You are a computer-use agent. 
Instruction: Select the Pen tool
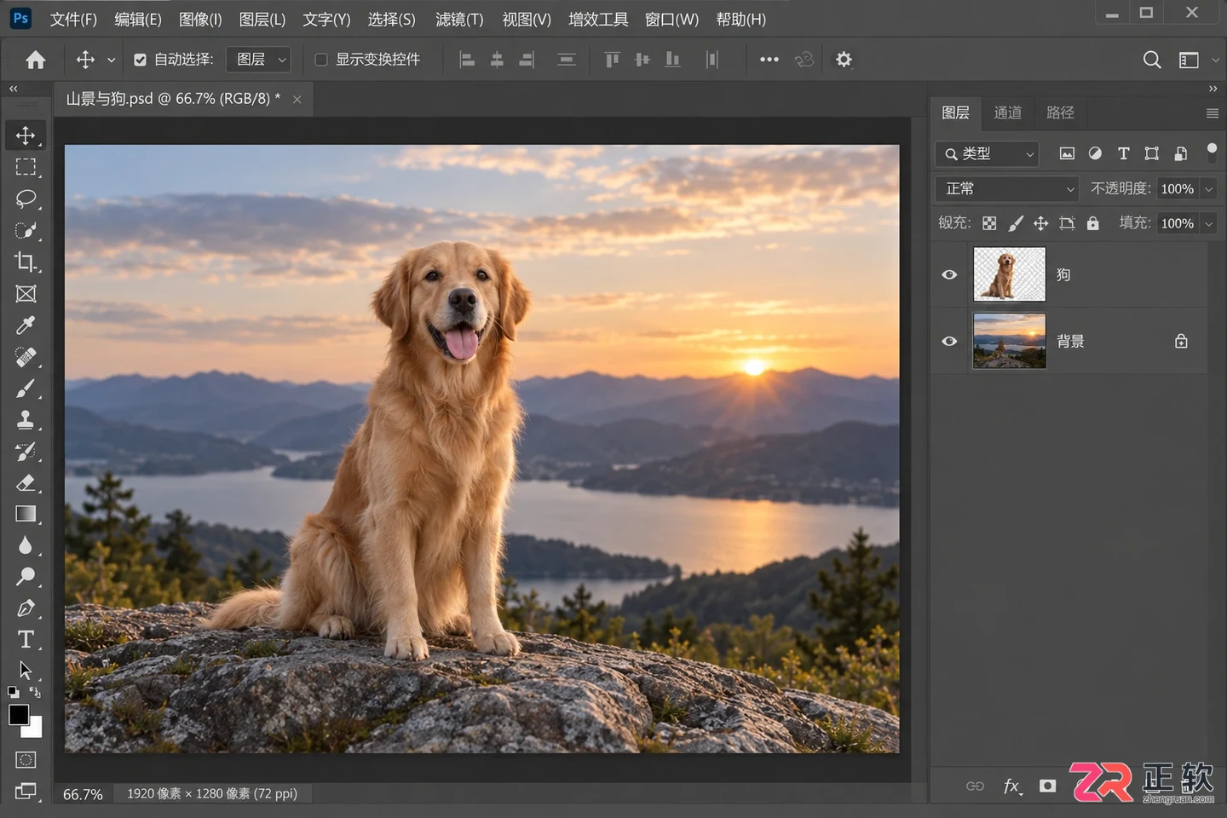[x=26, y=608]
